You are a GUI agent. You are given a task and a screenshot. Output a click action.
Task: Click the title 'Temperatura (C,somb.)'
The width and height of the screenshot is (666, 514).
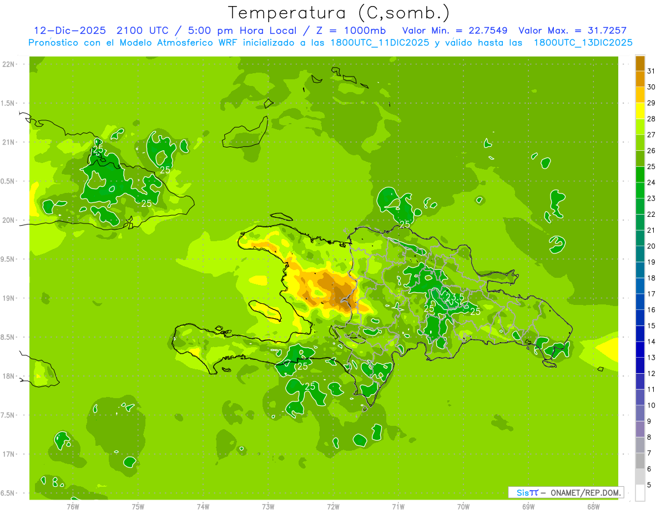coord(339,13)
